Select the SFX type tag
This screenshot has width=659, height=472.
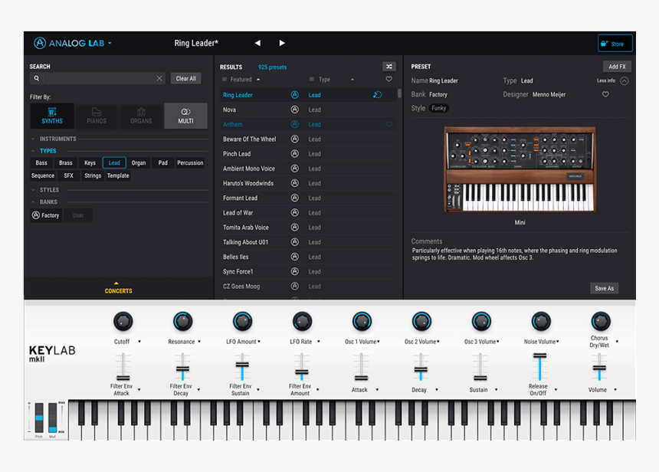68,175
